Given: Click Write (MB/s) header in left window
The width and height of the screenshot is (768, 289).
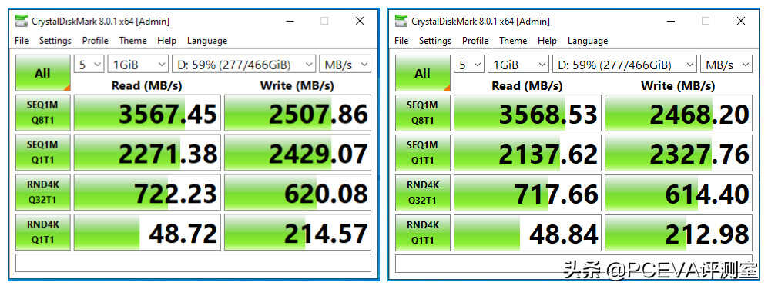Looking at the screenshot, I should click(x=297, y=86).
